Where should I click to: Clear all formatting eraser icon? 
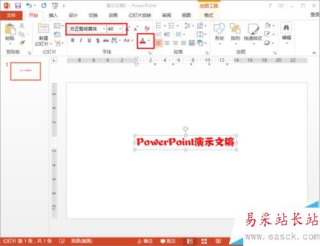click(147, 28)
